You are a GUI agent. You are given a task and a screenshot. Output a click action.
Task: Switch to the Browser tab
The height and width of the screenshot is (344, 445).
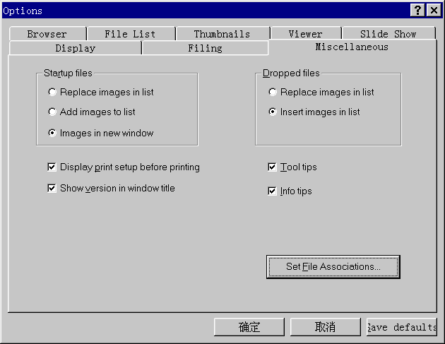point(47,34)
